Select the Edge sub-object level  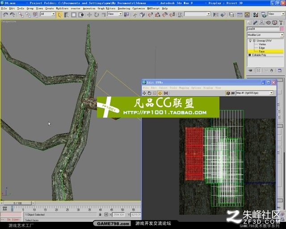coord(261,48)
